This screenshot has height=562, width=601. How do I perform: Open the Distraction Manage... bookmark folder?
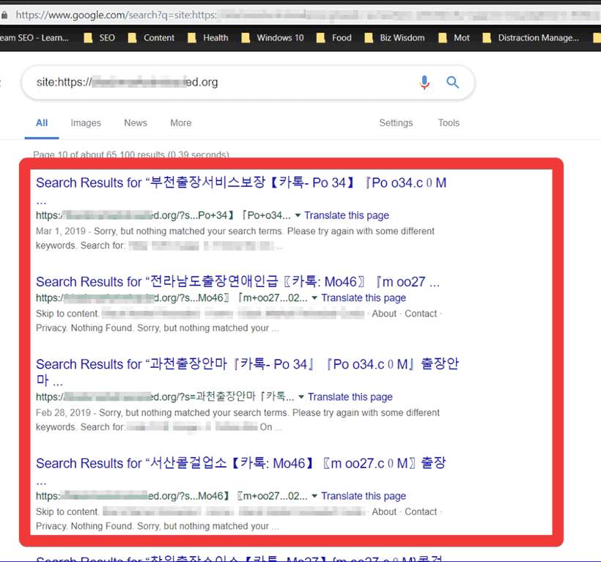[530, 38]
